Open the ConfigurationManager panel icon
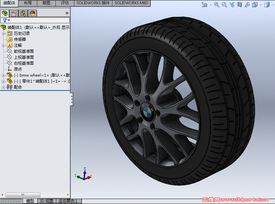The image size is (275, 204). pos(23,13)
